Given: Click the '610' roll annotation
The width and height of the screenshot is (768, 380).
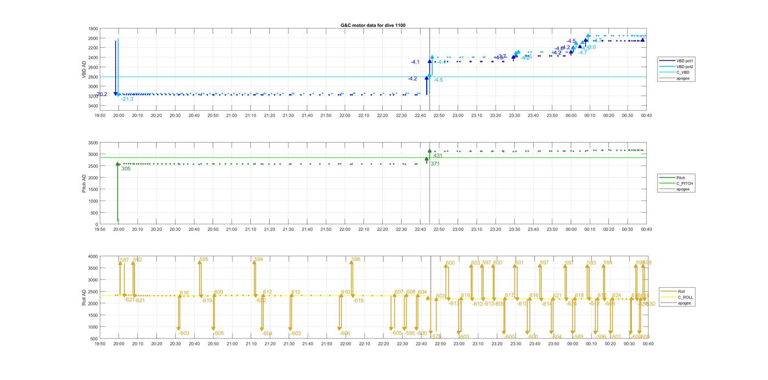Looking at the screenshot, I should pyautogui.click(x=346, y=292).
